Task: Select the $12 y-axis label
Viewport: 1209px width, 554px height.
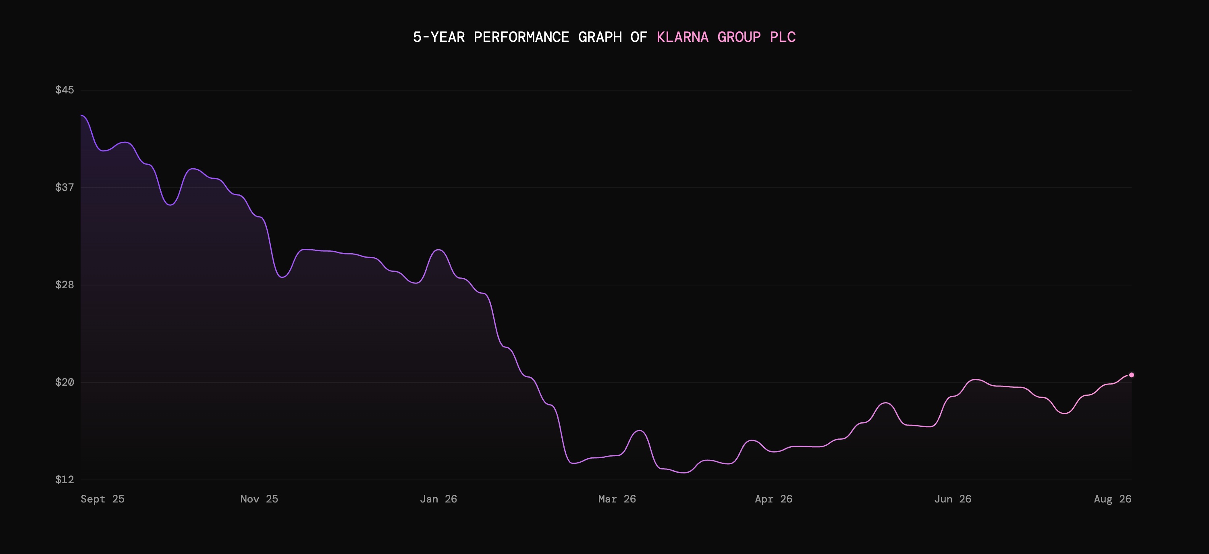Action: pos(65,479)
